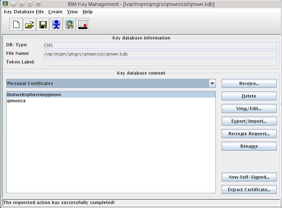The height and width of the screenshot is (208, 282).
Task: Expand the Personal Certificates dropdown arrow
Action: click(x=212, y=84)
